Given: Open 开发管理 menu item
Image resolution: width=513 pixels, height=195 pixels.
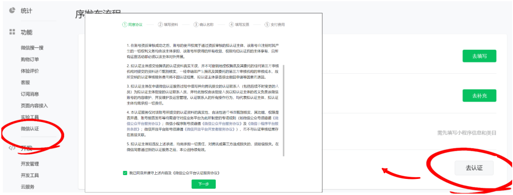Looking at the screenshot, I should 30,164.
